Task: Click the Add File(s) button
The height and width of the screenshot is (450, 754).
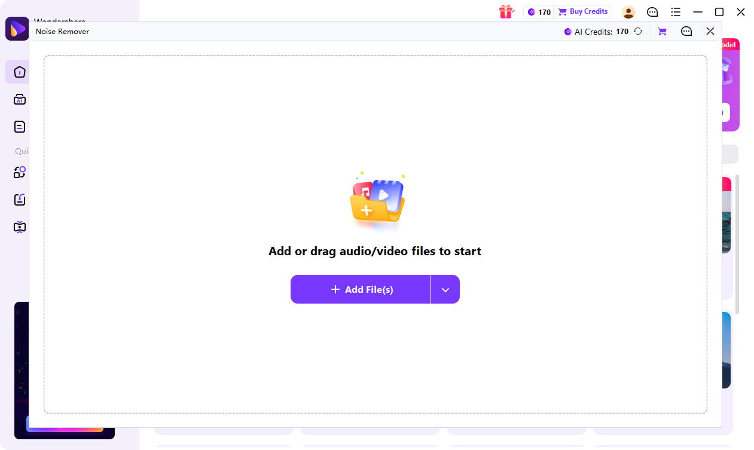Action: (361, 289)
